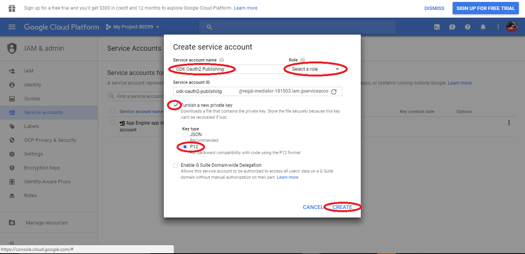
Task: Collapse the left sidebar with arrow icon
Action: [12, 243]
